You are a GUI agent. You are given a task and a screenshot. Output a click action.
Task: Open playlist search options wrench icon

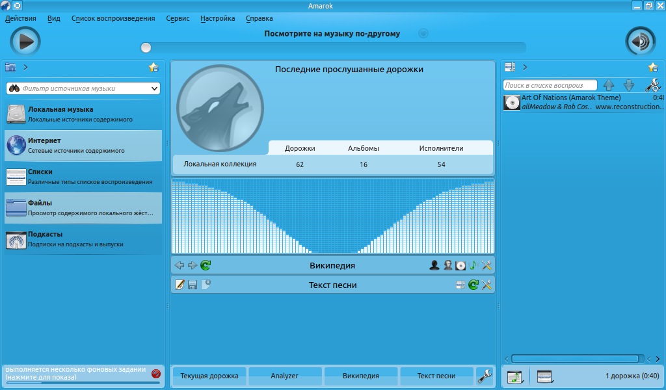pos(652,85)
